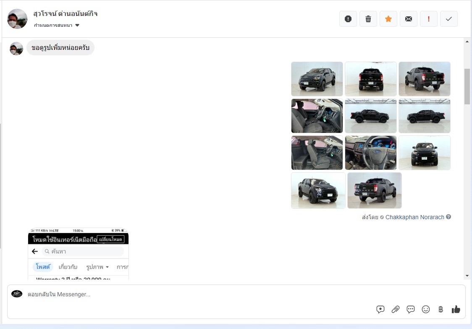Click scrollbar up arrow
The width and height of the screenshot is (472, 329).
467,42
